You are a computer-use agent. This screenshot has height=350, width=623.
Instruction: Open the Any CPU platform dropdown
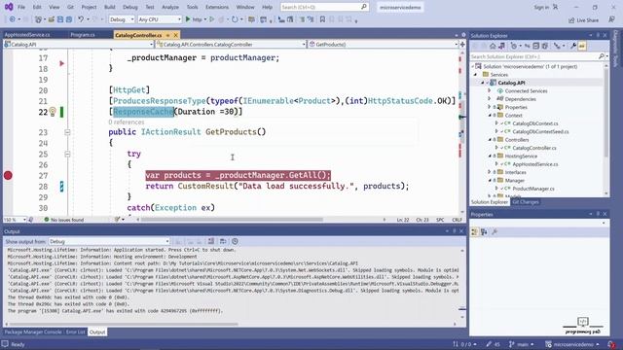tap(160, 19)
